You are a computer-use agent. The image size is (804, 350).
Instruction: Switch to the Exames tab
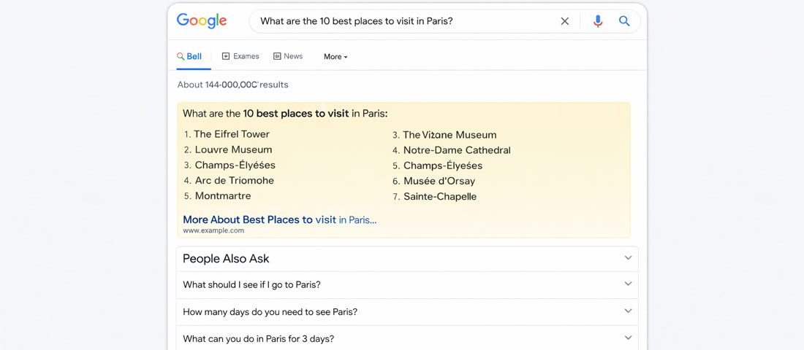(240, 56)
